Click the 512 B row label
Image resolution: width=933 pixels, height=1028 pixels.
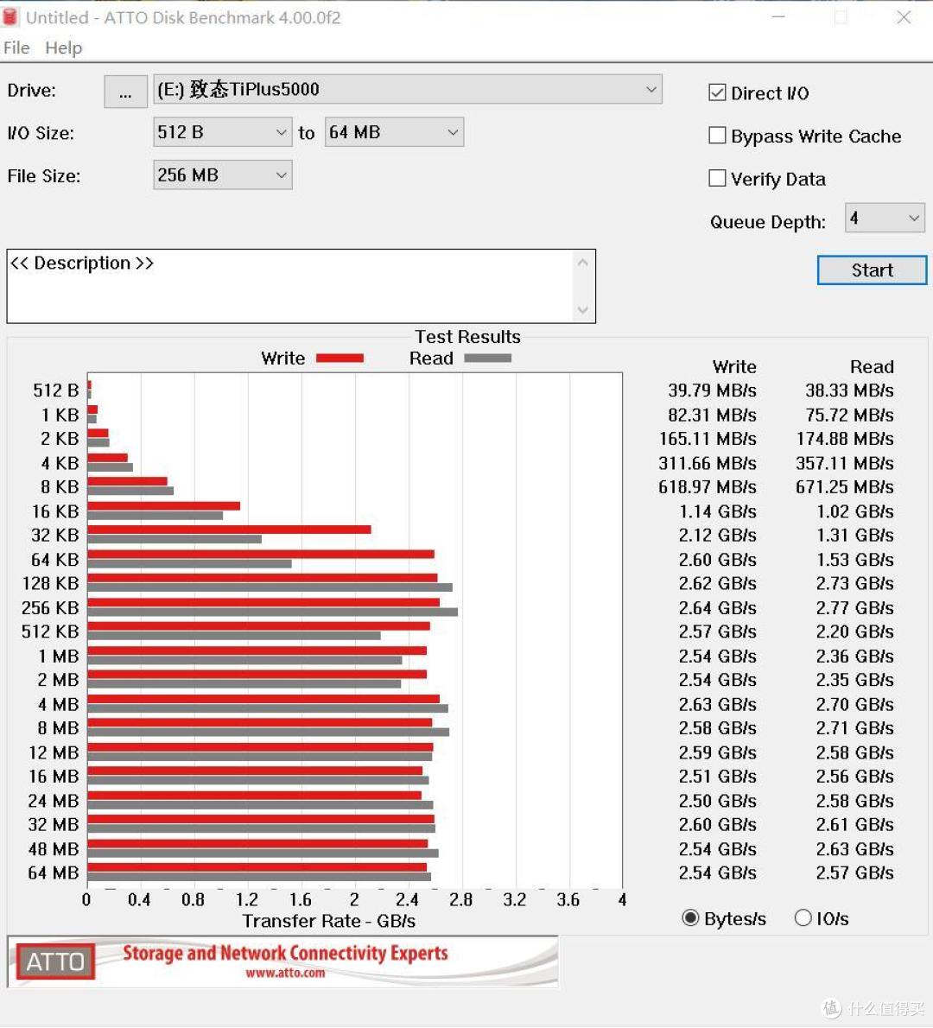56,390
